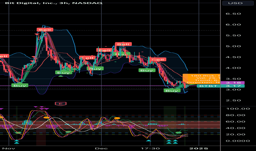Click the 6.00 price axis label

(233, 25)
